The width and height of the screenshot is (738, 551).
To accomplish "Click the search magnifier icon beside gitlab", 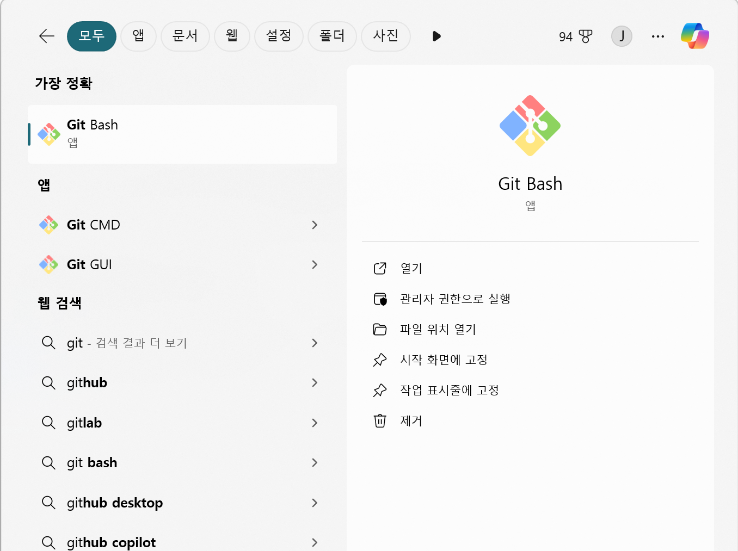I will [x=48, y=423].
